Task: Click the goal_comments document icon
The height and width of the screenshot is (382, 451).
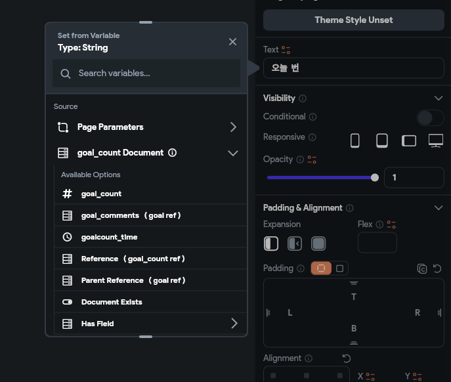Action: (x=68, y=215)
